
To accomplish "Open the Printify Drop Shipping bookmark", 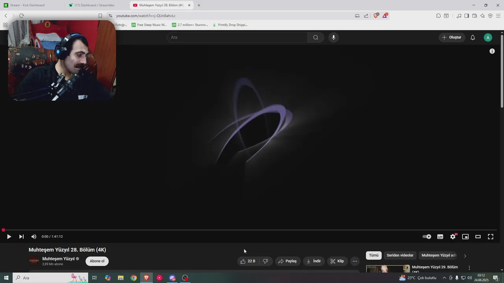I will pyautogui.click(x=230, y=25).
